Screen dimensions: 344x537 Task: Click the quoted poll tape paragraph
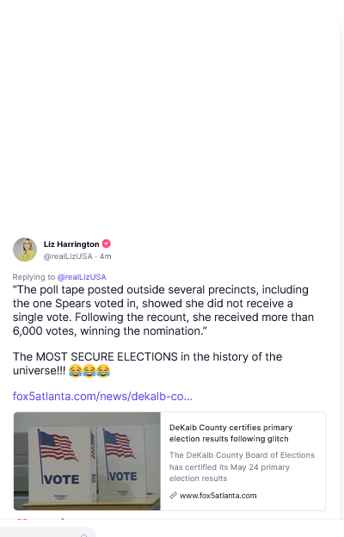[163, 311]
